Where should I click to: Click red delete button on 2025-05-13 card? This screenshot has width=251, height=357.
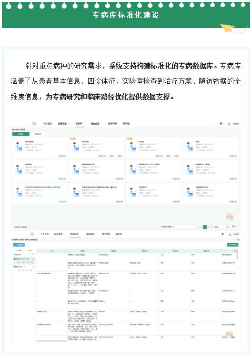click(x=120, y=156)
